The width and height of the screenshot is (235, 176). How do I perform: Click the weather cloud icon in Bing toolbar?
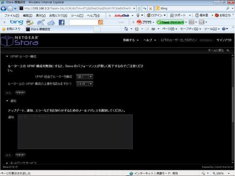pos(41,22)
